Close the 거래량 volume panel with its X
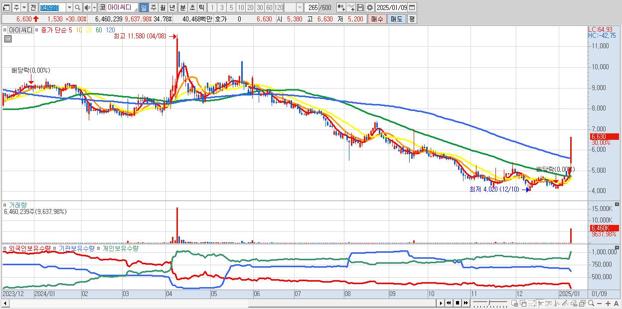622x309 pixels. [x=618, y=204]
